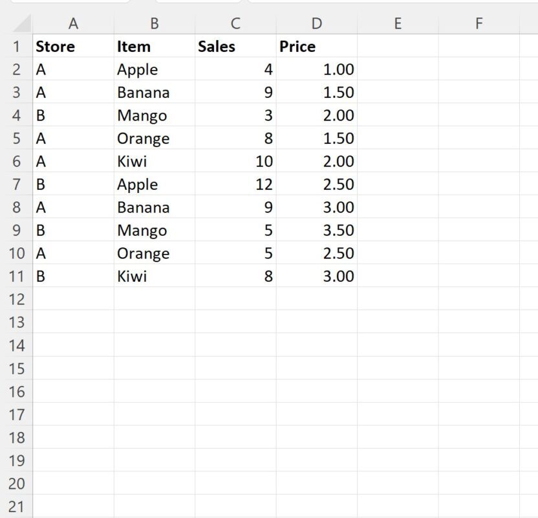Select column header F
The width and height of the screenshot is (538, 518).
click(x=479, y=23)
